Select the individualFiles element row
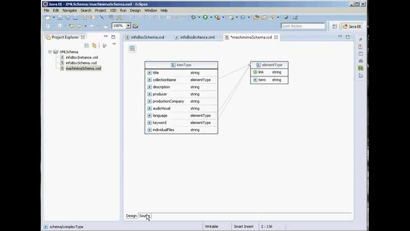The width and height of the screenshot is (410, 231). [181, 130]
